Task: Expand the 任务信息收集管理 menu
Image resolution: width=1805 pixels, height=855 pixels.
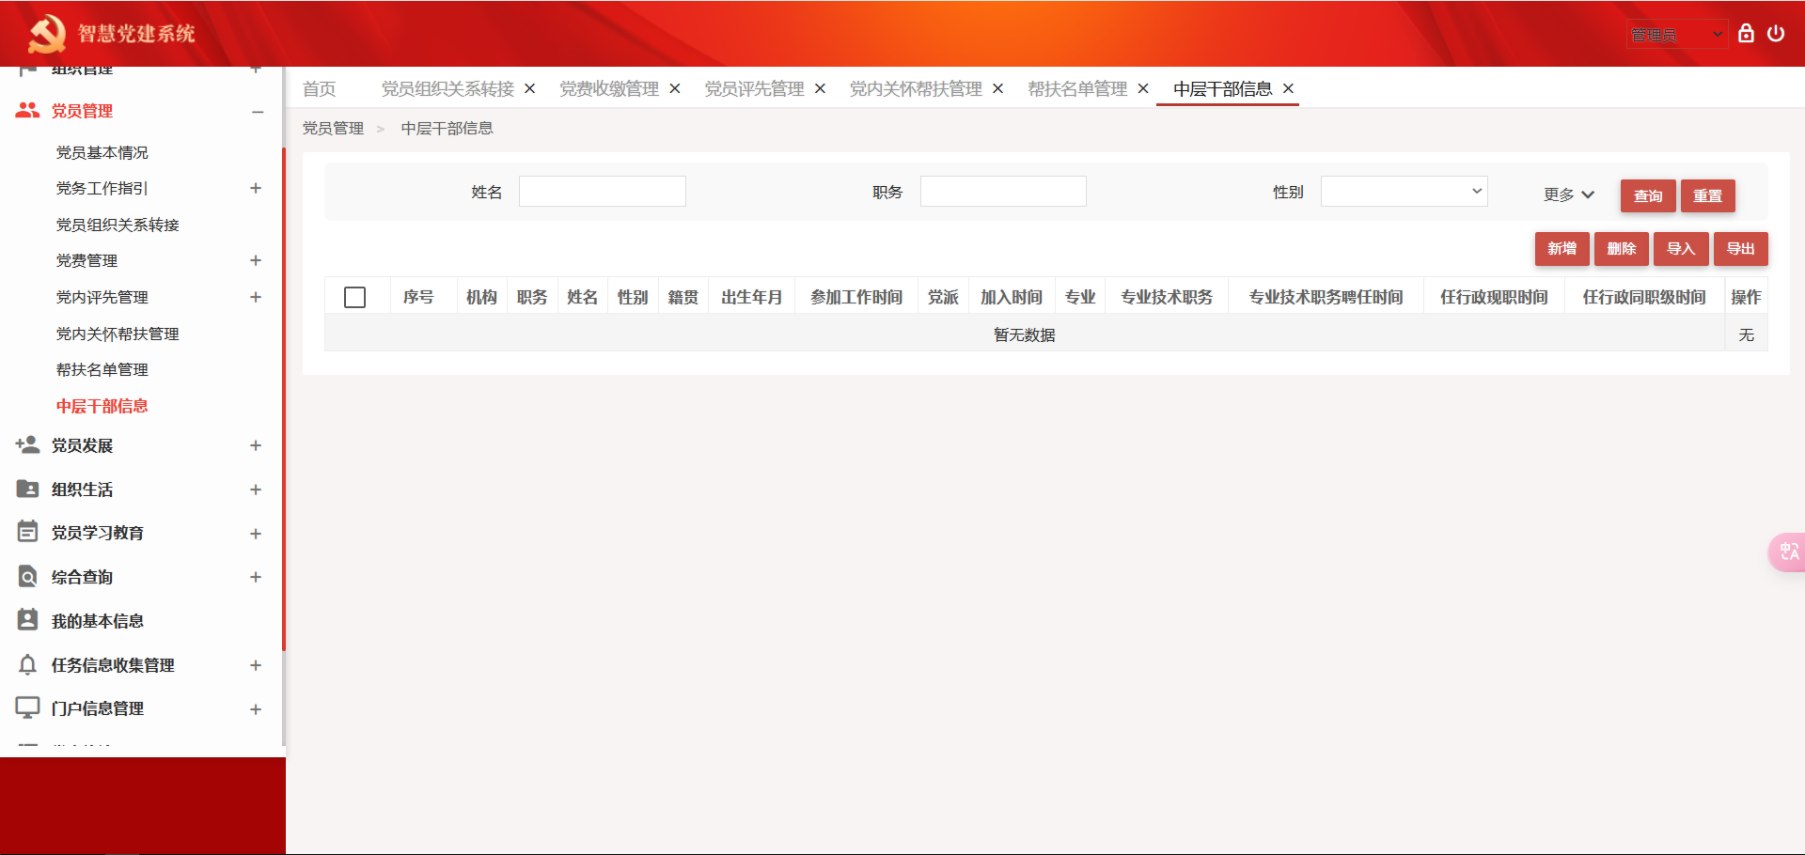Action: (256, 665)
